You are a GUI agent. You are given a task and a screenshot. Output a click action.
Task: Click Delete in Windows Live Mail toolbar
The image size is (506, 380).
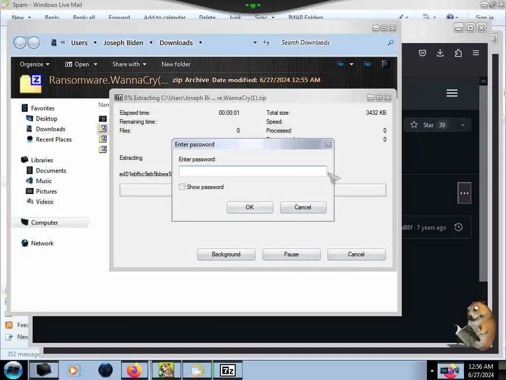(207, 17)
